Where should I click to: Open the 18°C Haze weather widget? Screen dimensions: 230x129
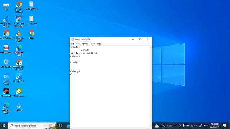click(163, 126)
